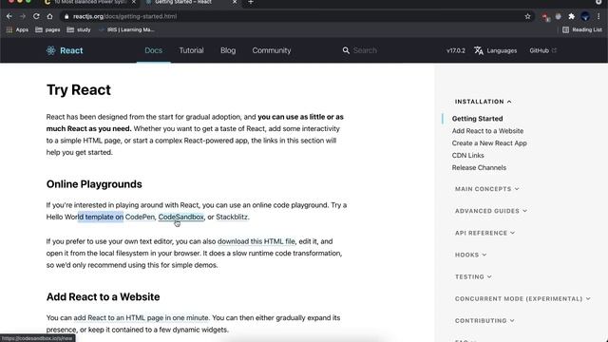608x342 pixels.
Task: Click the red extension icon in toolbar
Action: (545, 17)
